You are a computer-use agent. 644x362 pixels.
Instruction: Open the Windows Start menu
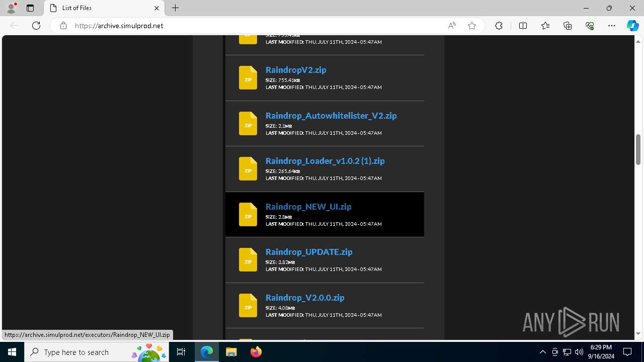[x=12, y=352]
